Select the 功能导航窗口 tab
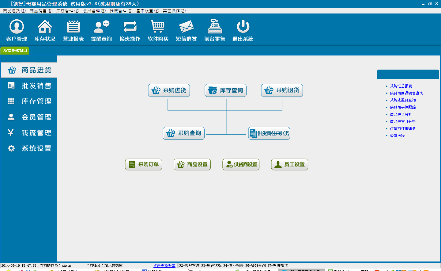This screenshot has height=271, width=441. pos(15,51)
